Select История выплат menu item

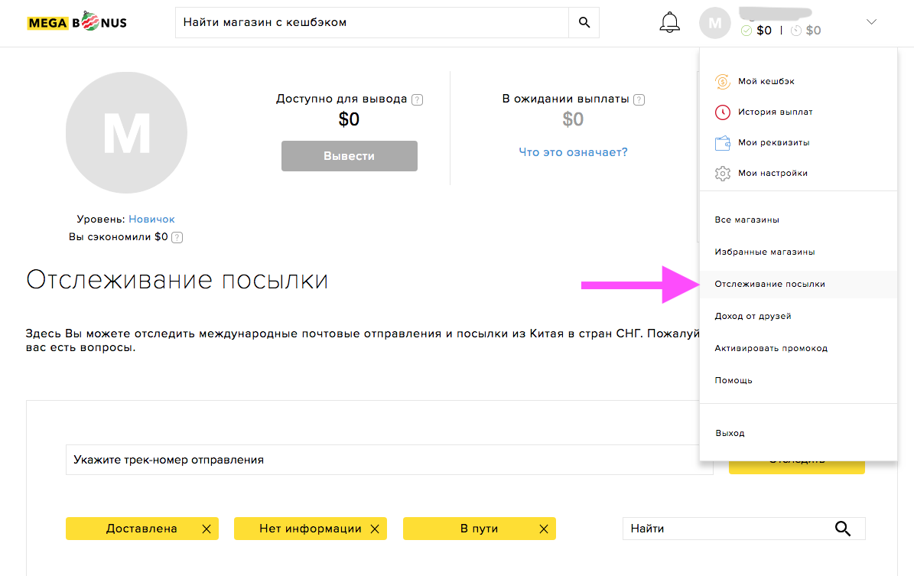point(774,112)
